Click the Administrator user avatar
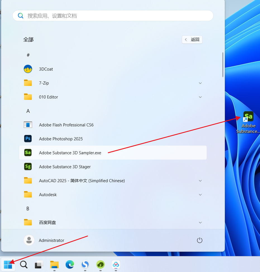The width and height of the screenshot is (260, 272). pos(29,240)
